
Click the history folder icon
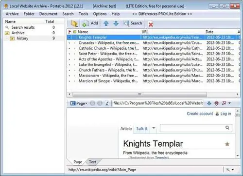(12, 39)
